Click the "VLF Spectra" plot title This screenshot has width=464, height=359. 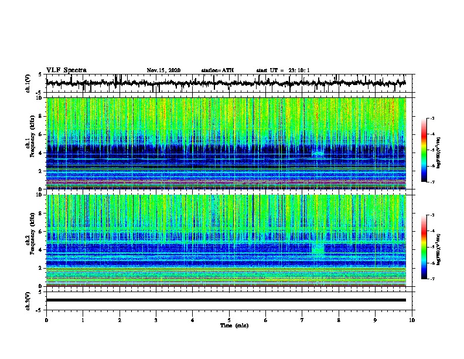(66, 70)
